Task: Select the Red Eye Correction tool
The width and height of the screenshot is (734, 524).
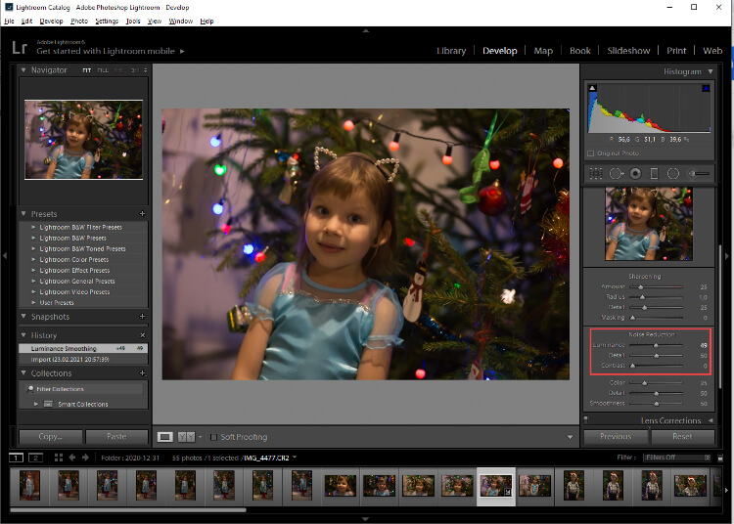Action: (x=635, y=174)
